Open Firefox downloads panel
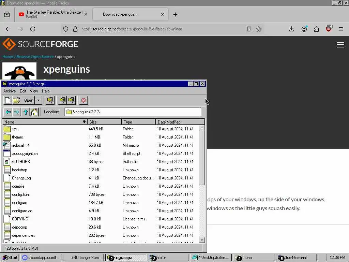Image resolution: width=349 pixels, height=262 pixels. click(x=292, y=29)
